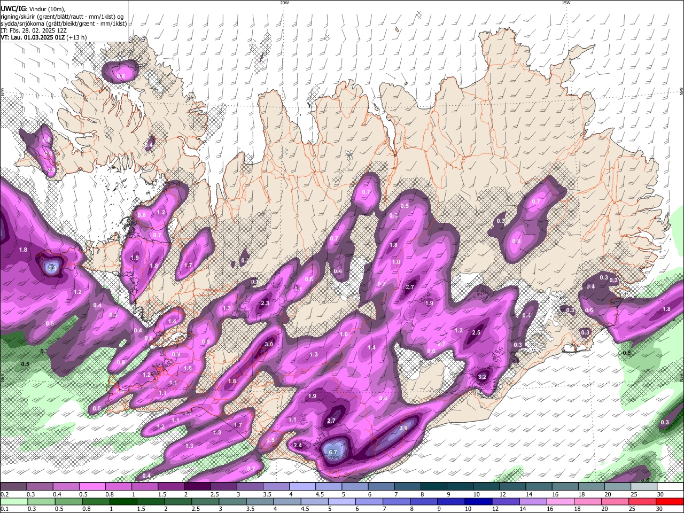Click the rigning/skúrir legend description line
The image size is (684, 513).
coord(62,17)
